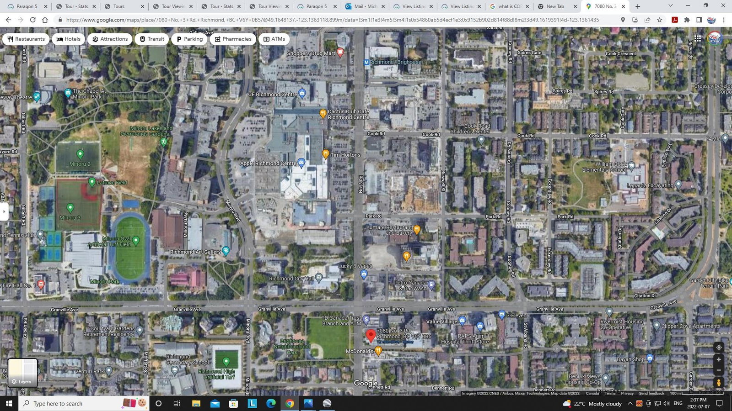Viewport: 732px width, 411px height.
Task: Show hidden system tray icons chevron
Action: point(630,403)
